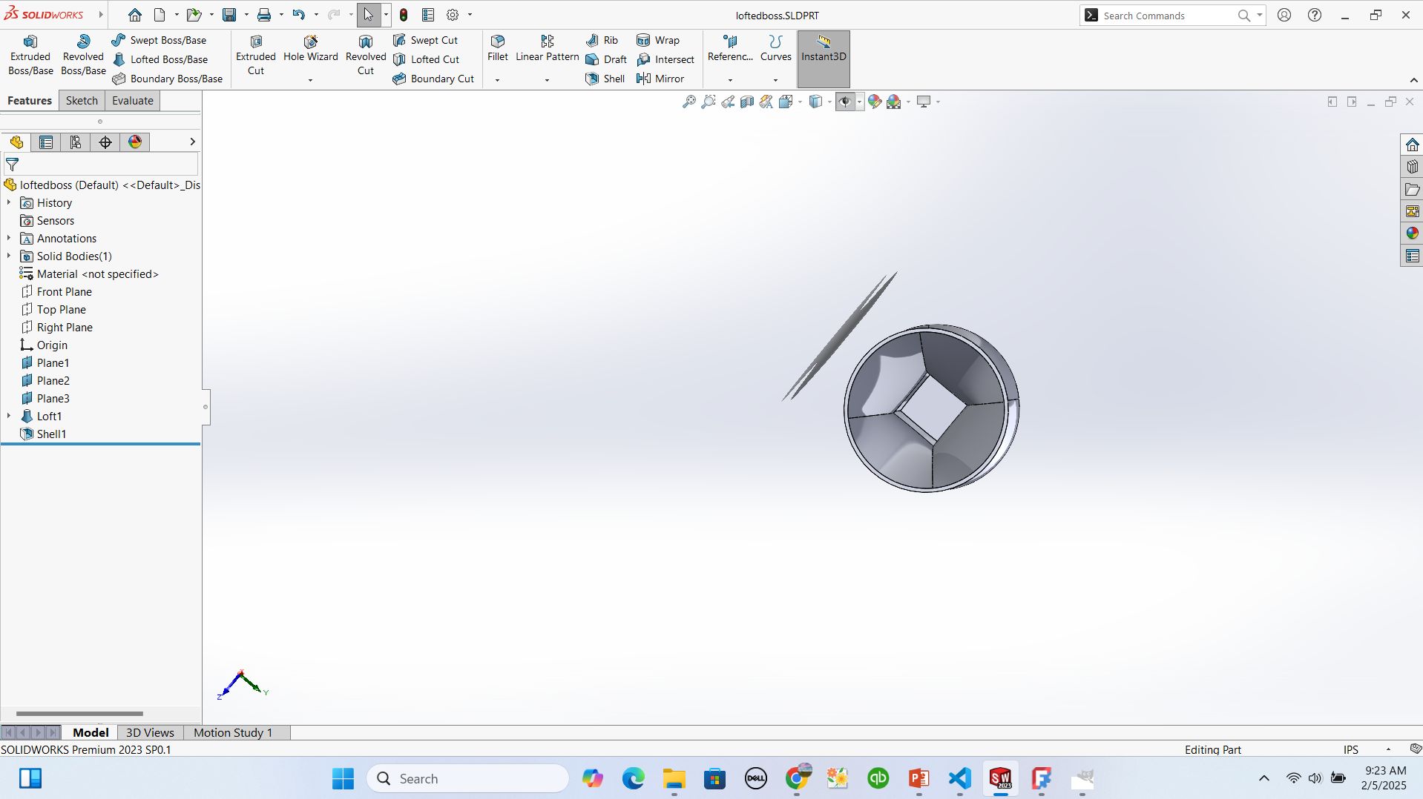Open the DimXpertManager tab icon

click(x=105, y=142)
